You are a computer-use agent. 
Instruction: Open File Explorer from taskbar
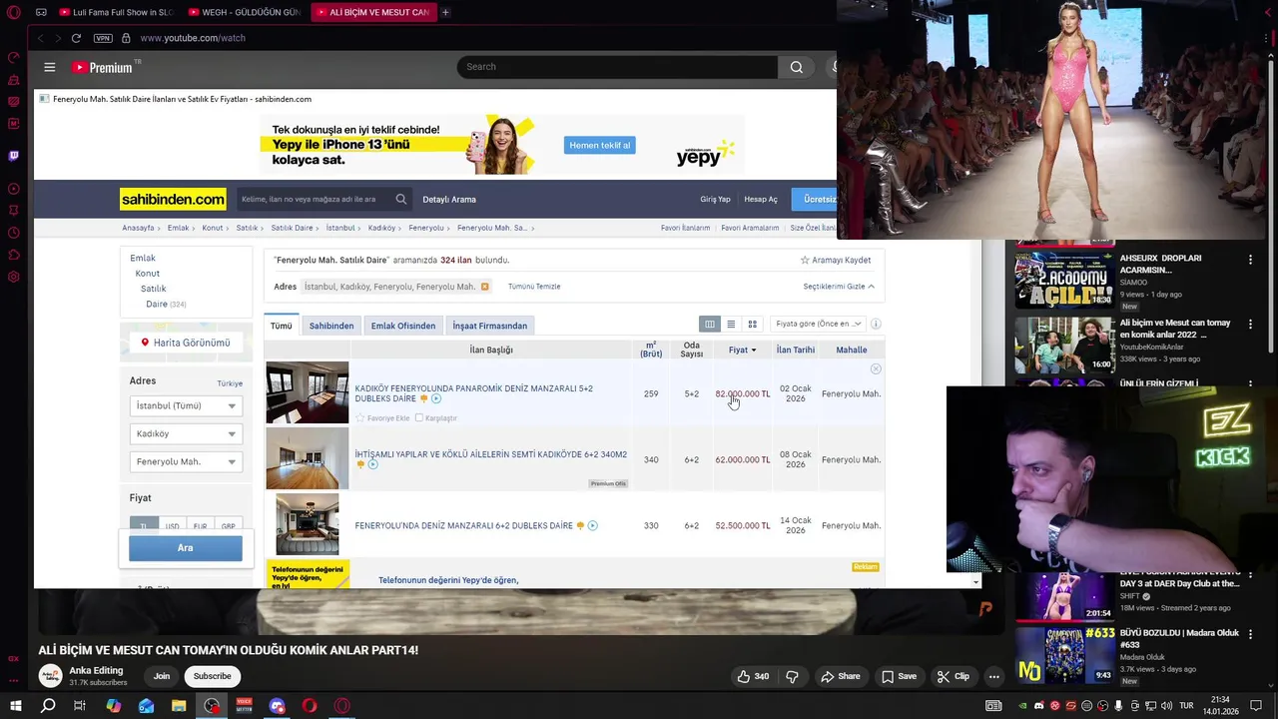[x=179, y=706]
